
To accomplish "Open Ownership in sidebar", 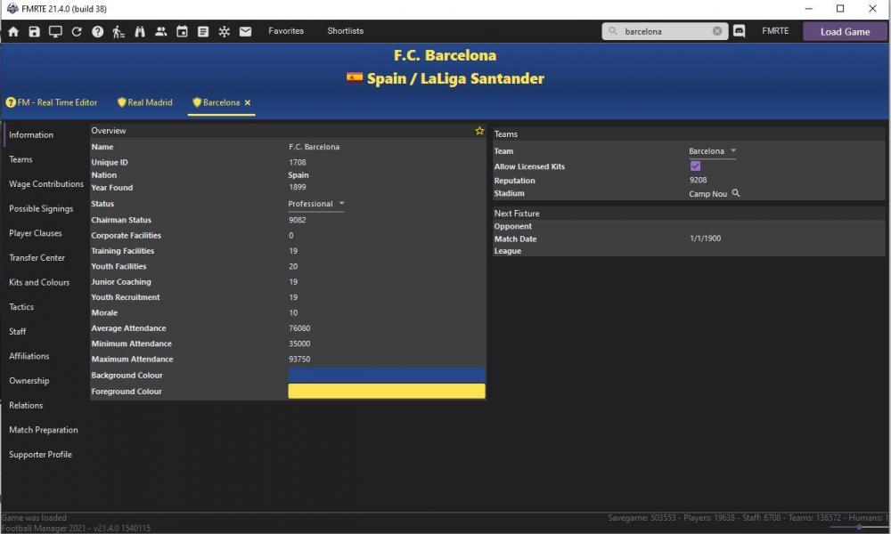I will coord(29,381).
